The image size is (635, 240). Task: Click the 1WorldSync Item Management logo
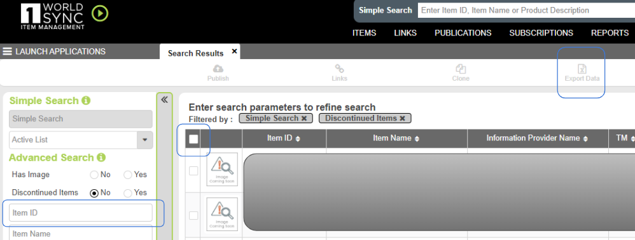coord(52,16)
